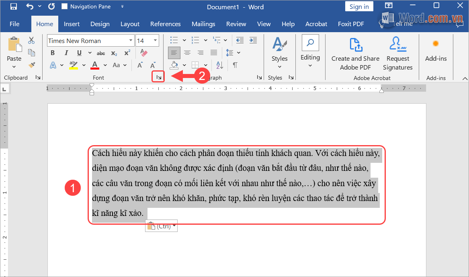Toggle Subscript formatting

point(114,53)
